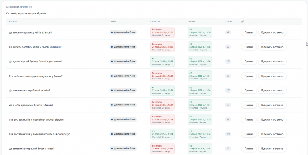The image size is (308, 155).
Task: Click ChatGPT 'Без згадки' card for 'преміальні букети' row
Action: [x=162, y=105]
